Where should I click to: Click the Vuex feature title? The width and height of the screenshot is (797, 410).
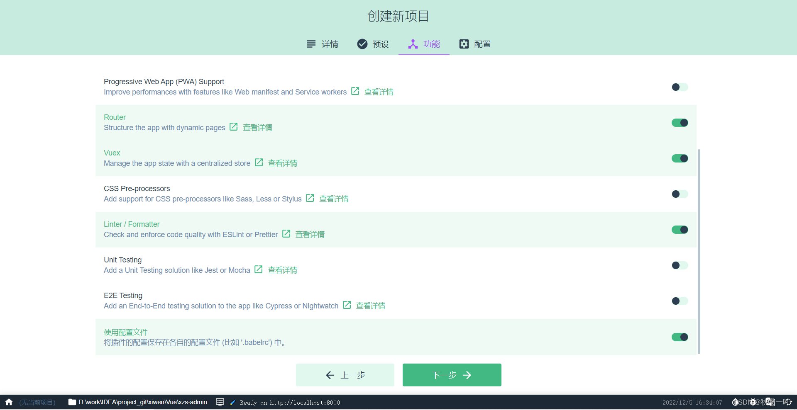[x=112, y=153]
